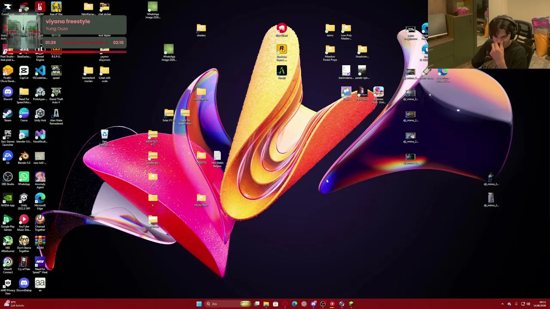550x309 pixels.
Task: Open Age of War icon
Action: click(x=56, y=7)
